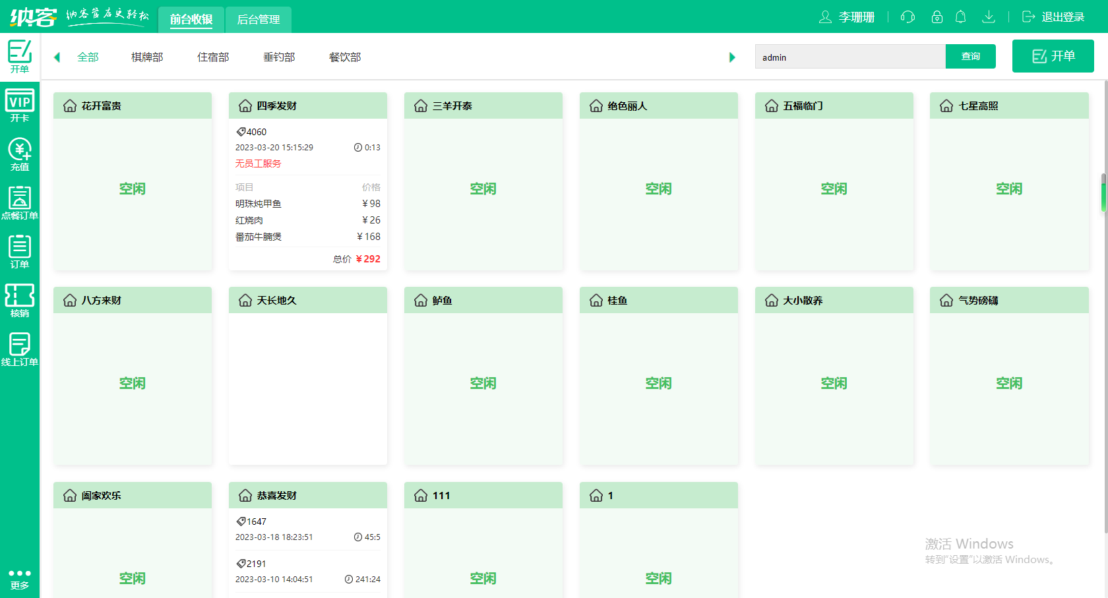The width and height of the screenshot is (1108, 598).
Task: Open the VIP 开卡 card creation panel
Action: pyautogui.click(x=20, y=104)
